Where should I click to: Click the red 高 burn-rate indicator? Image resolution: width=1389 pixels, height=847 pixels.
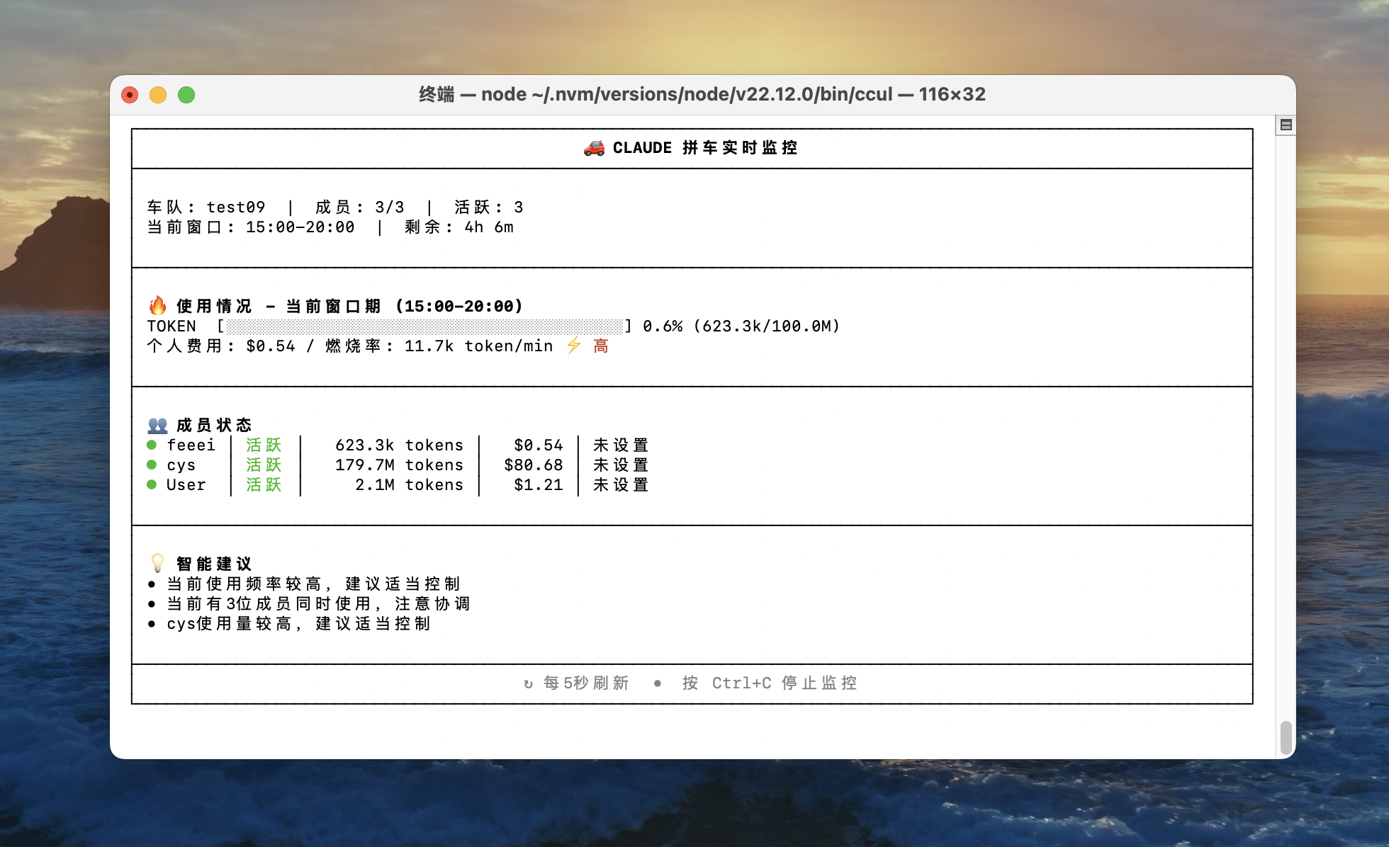(601, 346)
